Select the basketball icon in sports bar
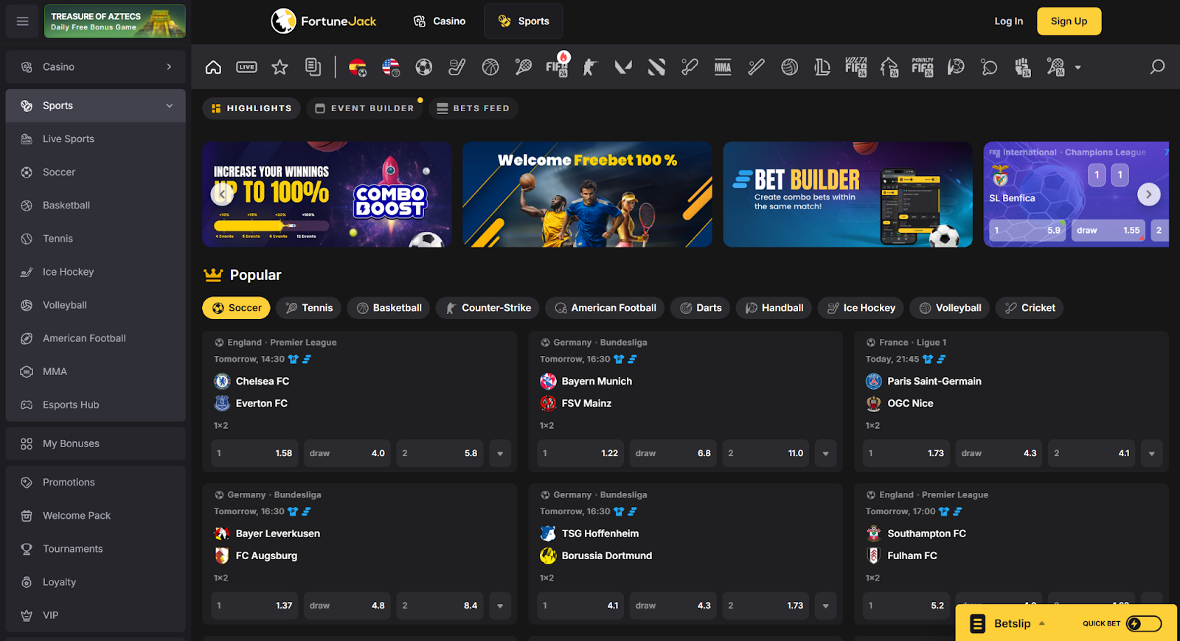Viewport: 1180px width, 641px height. (x=490, y=67)
